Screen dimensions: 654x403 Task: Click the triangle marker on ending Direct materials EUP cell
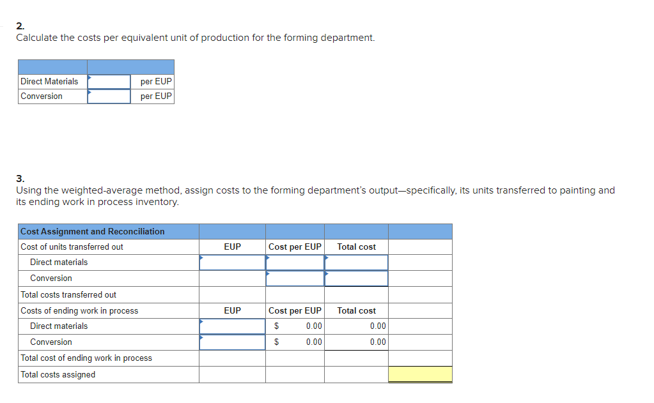pyautogui.click(x=202, y=321)
